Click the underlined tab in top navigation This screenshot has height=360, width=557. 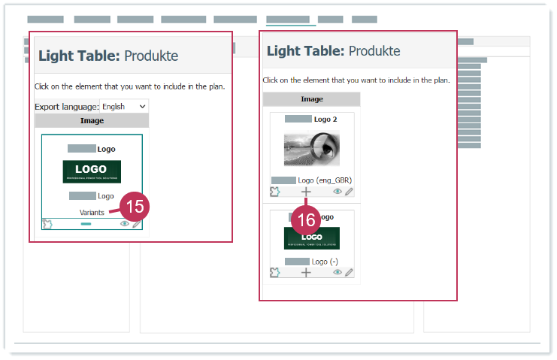point(287,20)
